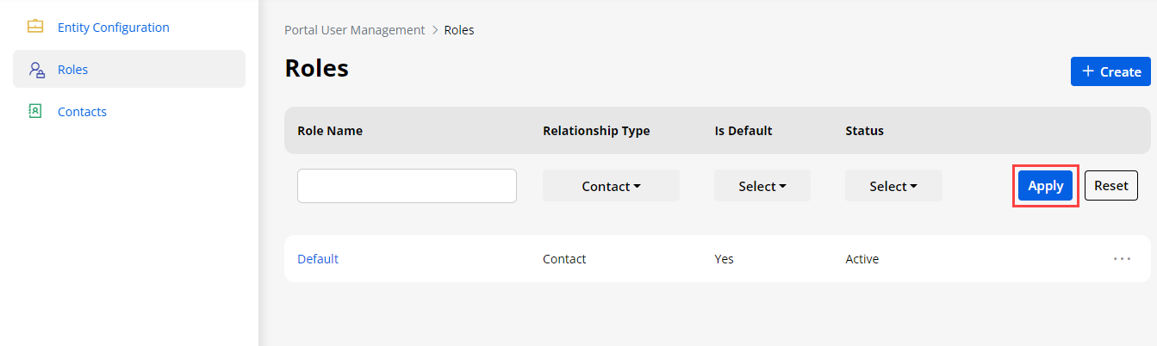Viewport: 1157px width, 346px height.
Task: Open the three-dots menu for Default role
Action: [1122, 258]
